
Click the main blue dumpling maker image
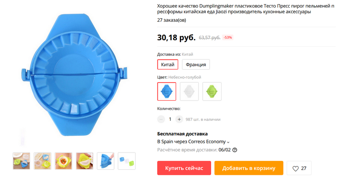tap(75, 75)
